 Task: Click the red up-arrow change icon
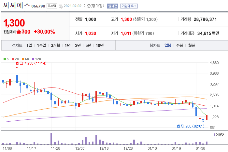[19, 32]
